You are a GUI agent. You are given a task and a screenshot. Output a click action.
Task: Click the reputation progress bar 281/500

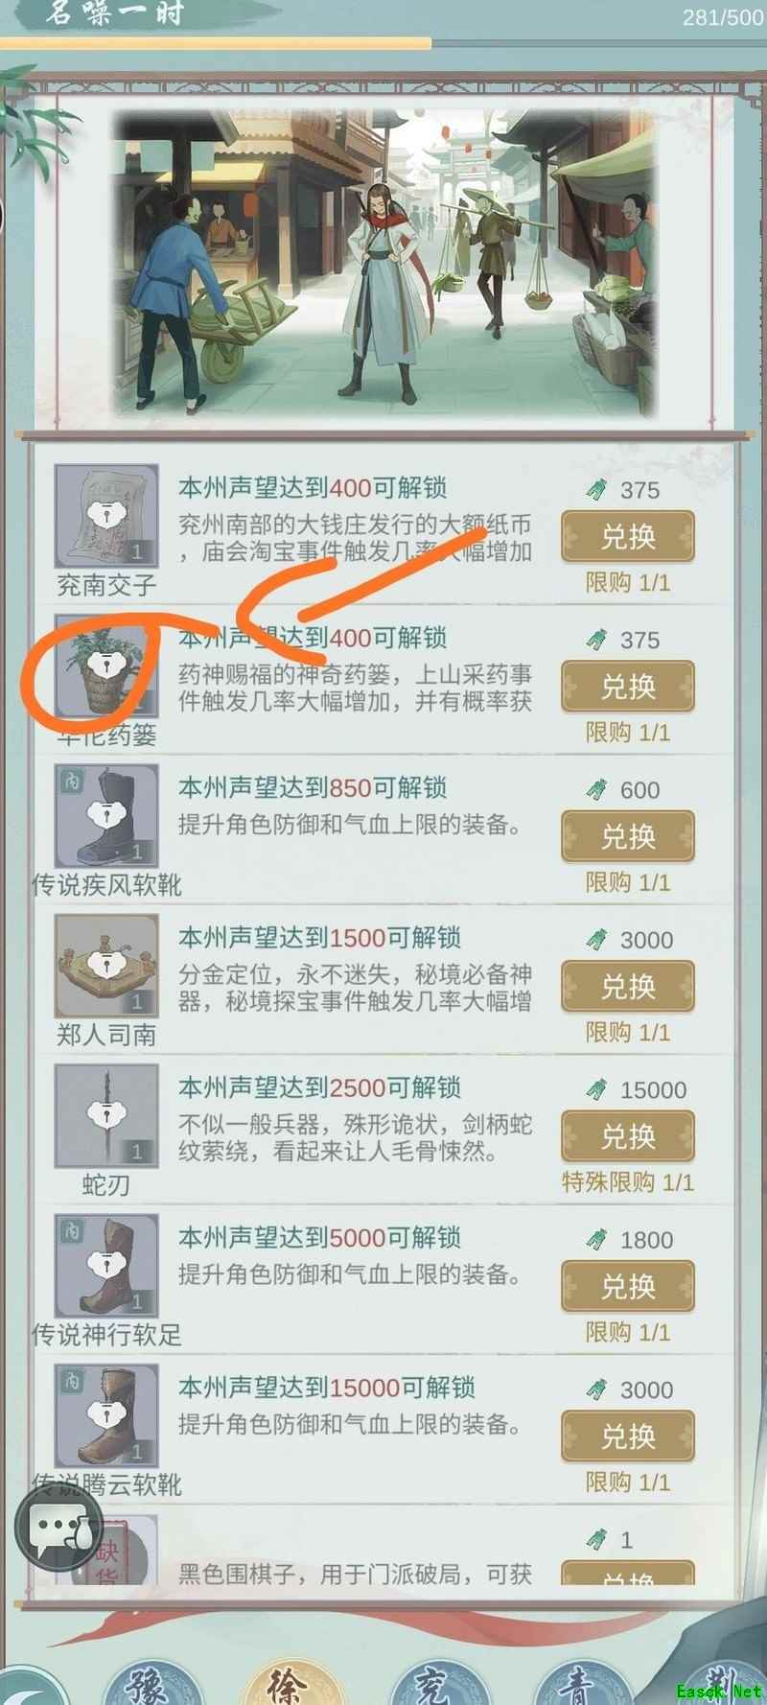tap(216, 42)
